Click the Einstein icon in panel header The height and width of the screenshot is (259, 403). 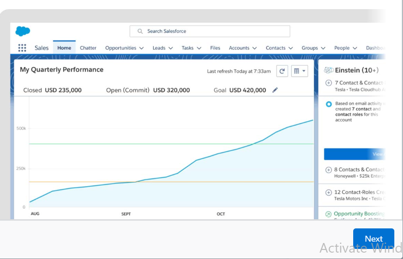point(329,70)
